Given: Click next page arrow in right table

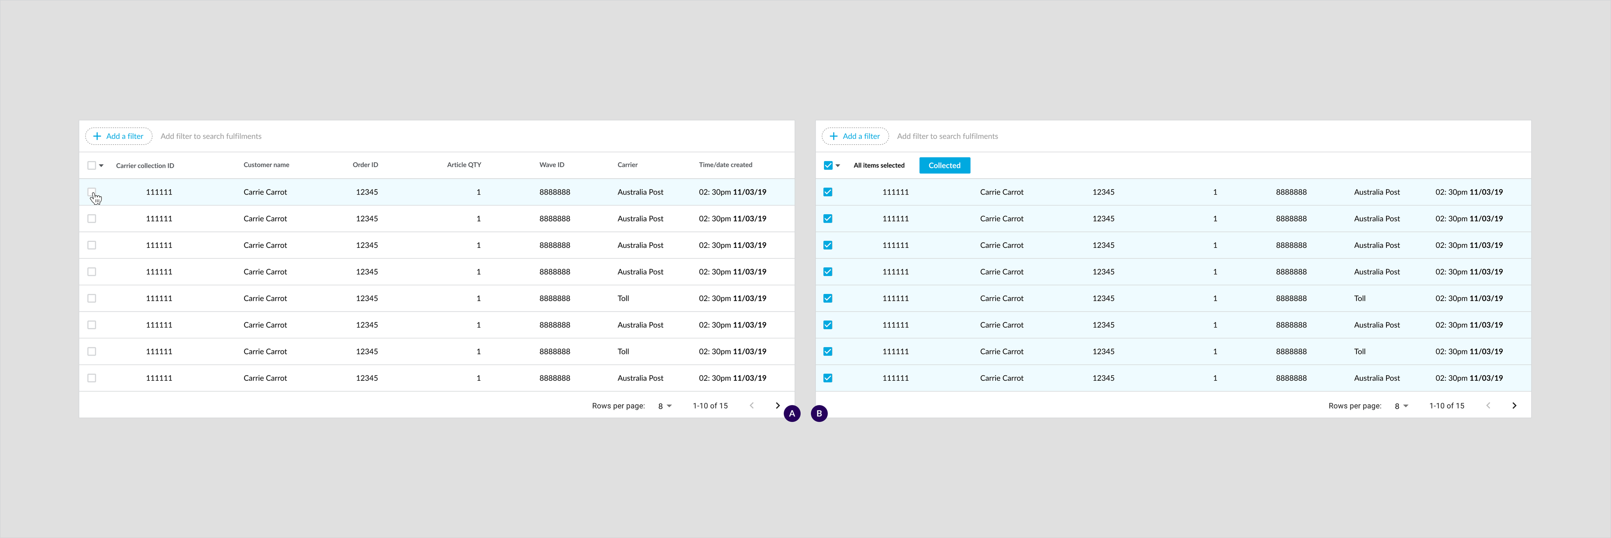Looking at the screenshot, I should pos(1514,405).
